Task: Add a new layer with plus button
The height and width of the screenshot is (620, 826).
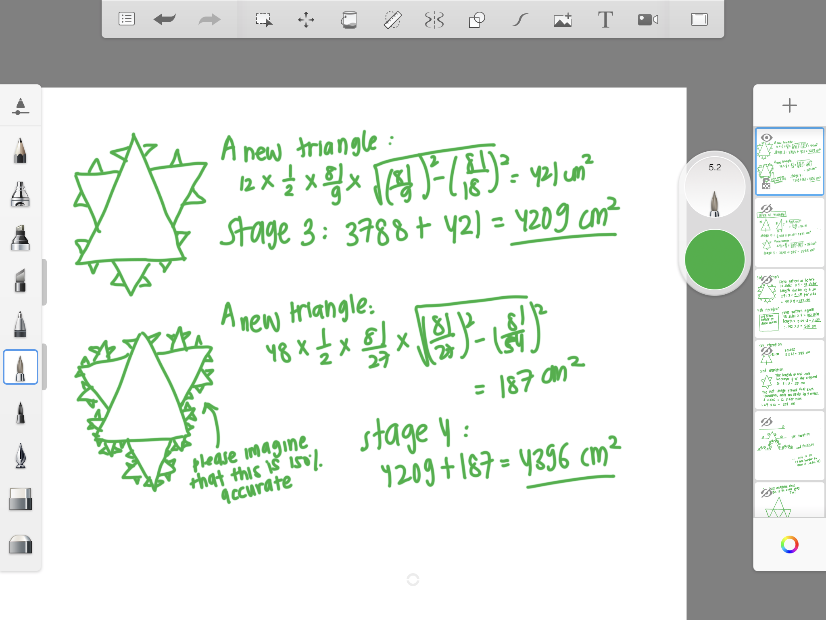Action: coord(789,106)
